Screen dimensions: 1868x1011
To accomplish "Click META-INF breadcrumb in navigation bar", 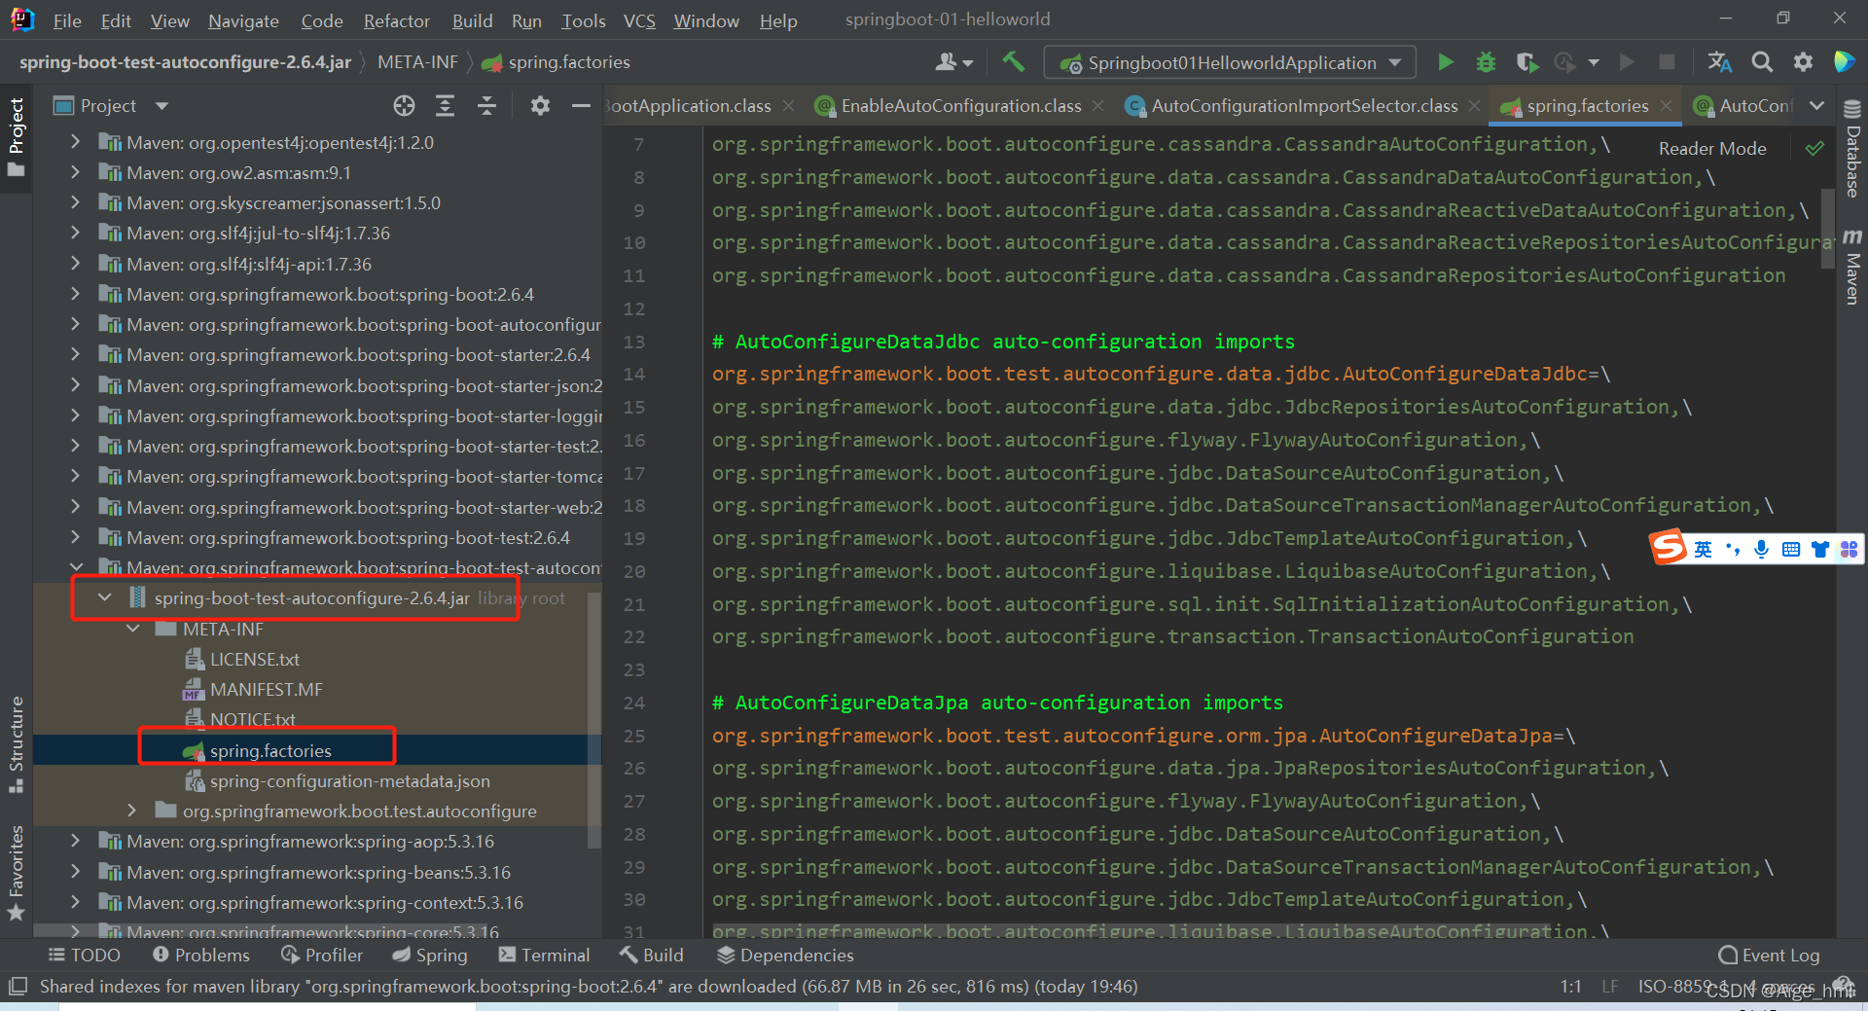I will 417,62.
